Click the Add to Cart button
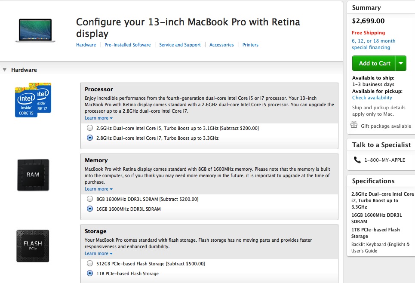Screen dimensions: 415x283 374,63
